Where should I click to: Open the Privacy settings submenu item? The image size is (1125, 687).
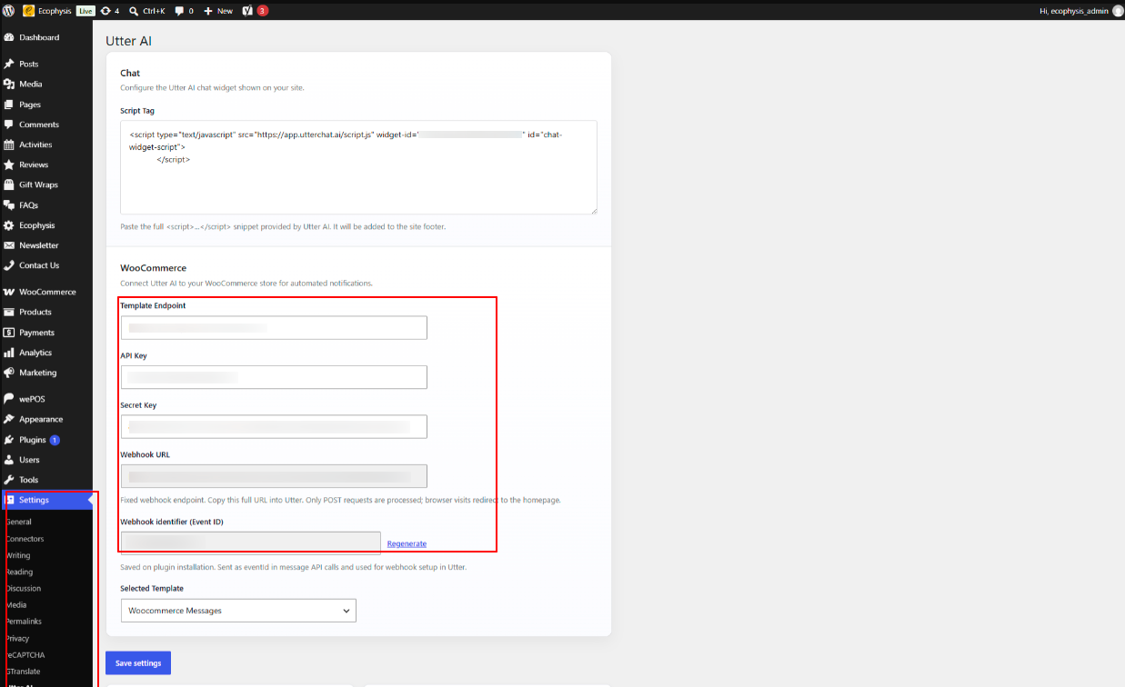pyautogui.click(x=18, y=638)
